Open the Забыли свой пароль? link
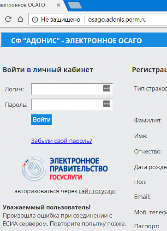Screen dimensions: 167x231 [62, 141]
